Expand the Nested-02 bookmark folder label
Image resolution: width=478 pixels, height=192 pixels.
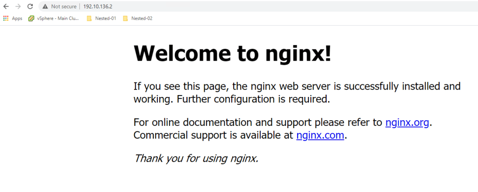(142, 19)
